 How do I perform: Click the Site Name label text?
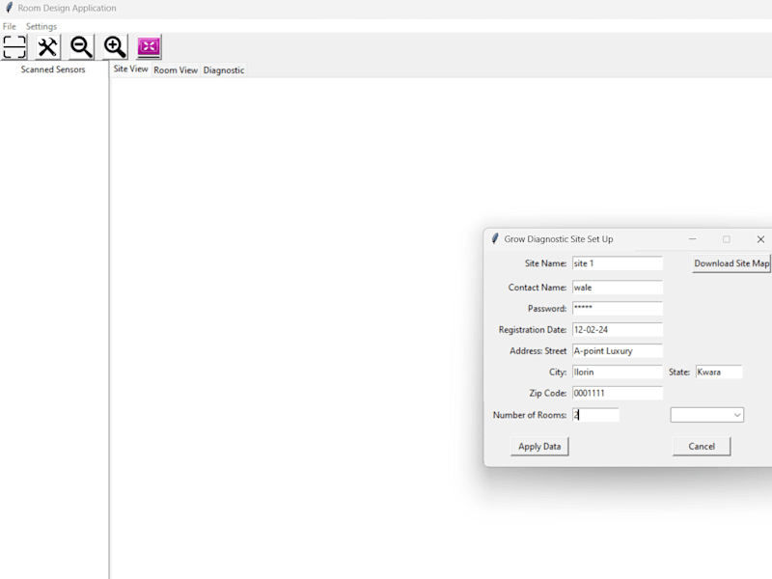[x=545, y=263]
